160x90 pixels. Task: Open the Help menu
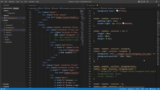[37, 2]
